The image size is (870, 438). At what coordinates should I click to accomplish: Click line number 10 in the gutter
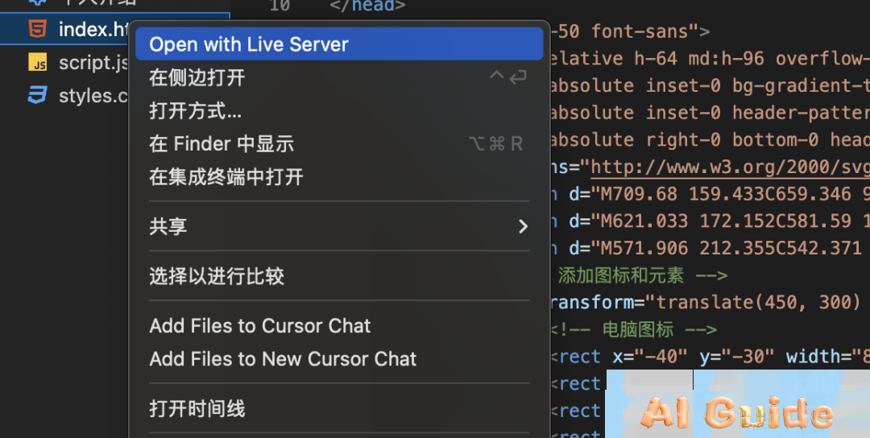point(280,6)
